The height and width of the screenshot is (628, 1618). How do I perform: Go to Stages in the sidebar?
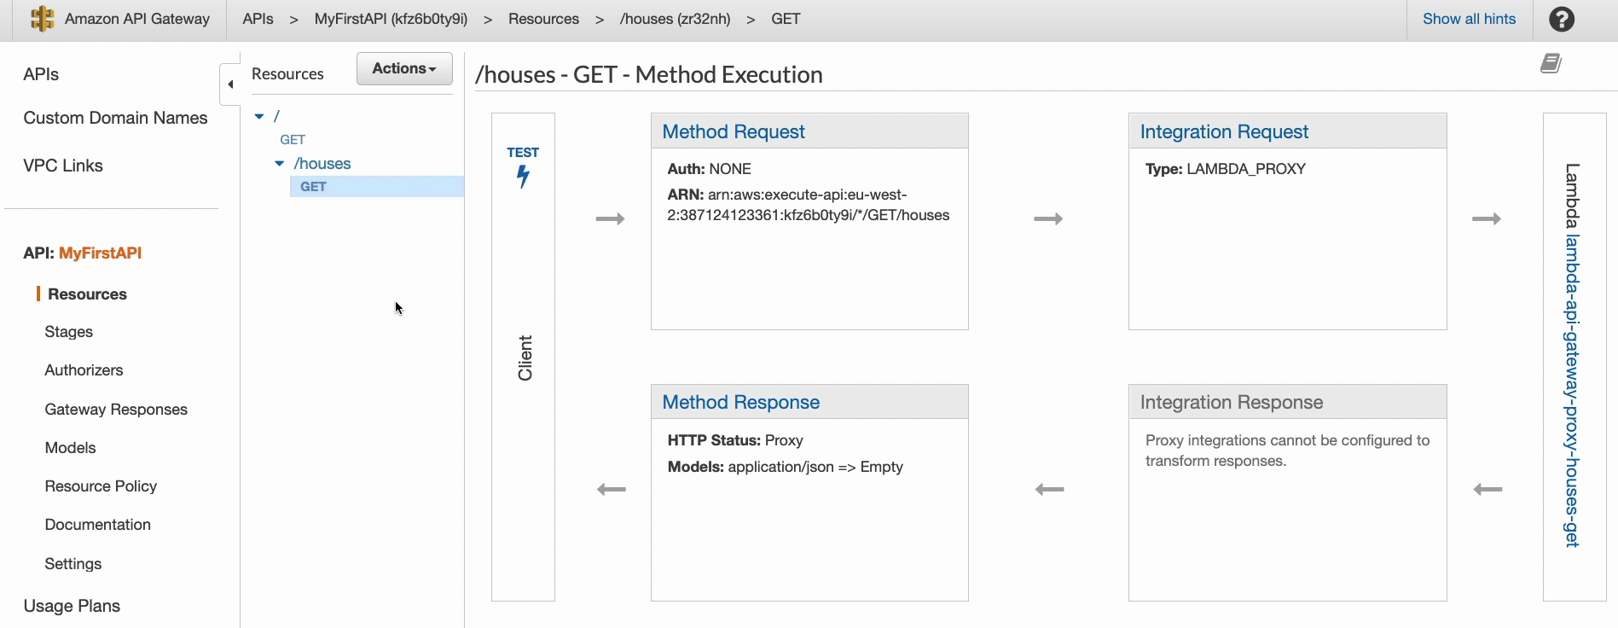[x=69, y=332]
